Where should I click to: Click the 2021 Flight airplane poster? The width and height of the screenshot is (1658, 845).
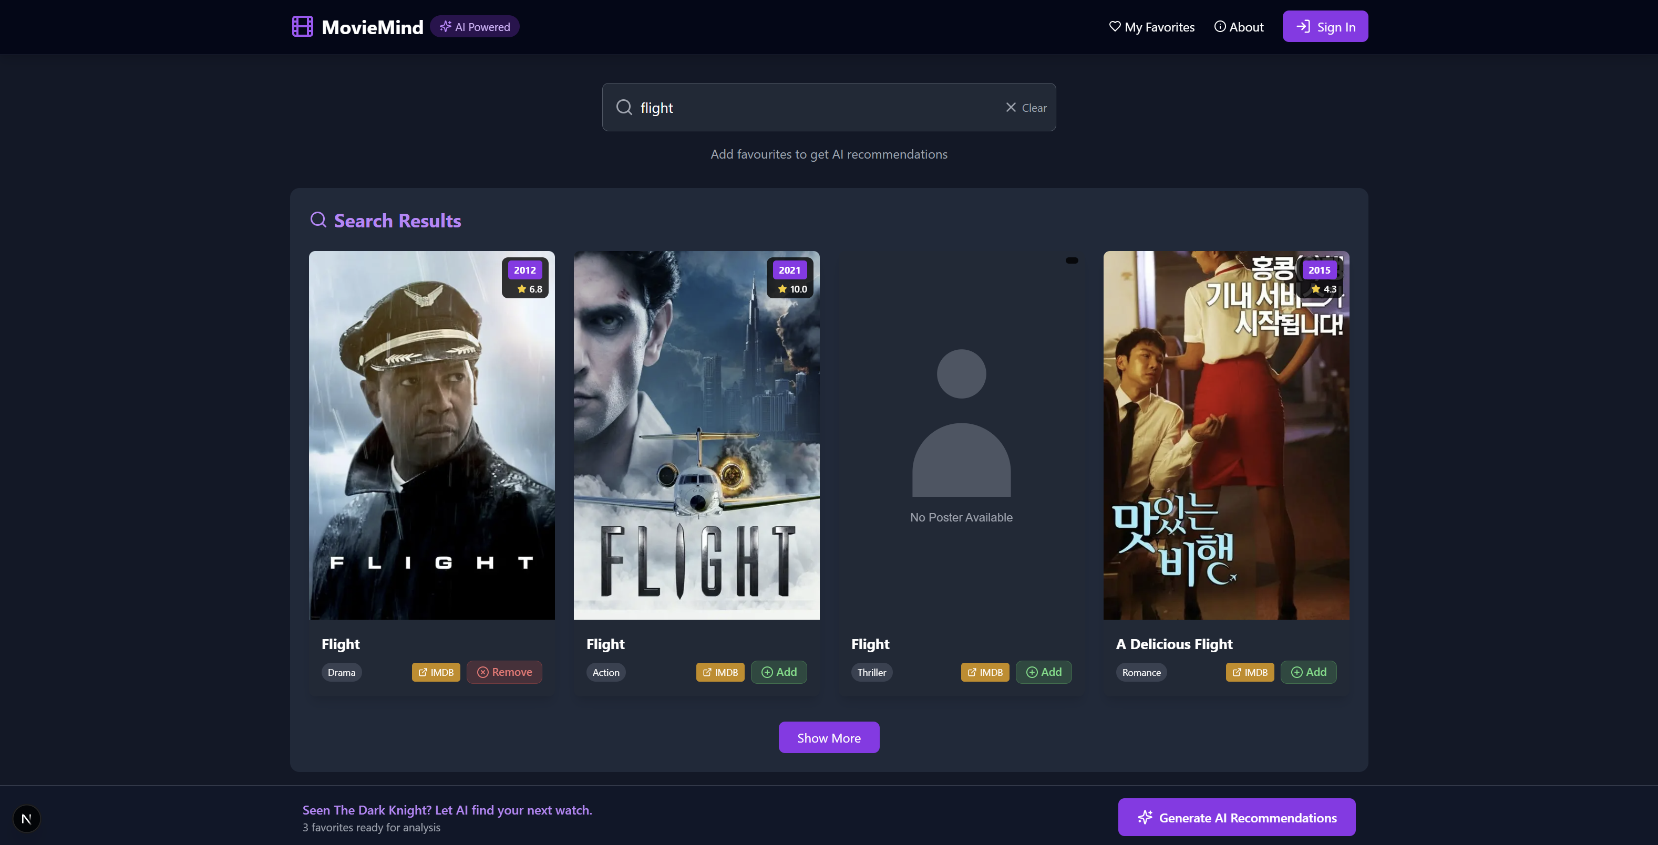696,435
